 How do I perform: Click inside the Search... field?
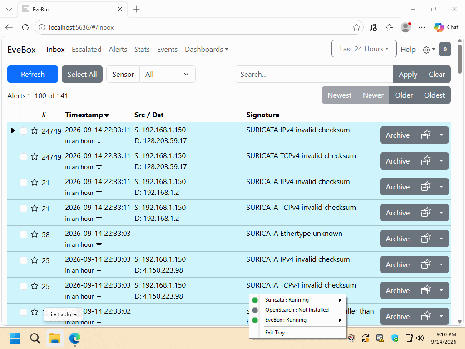coord(314,74)
